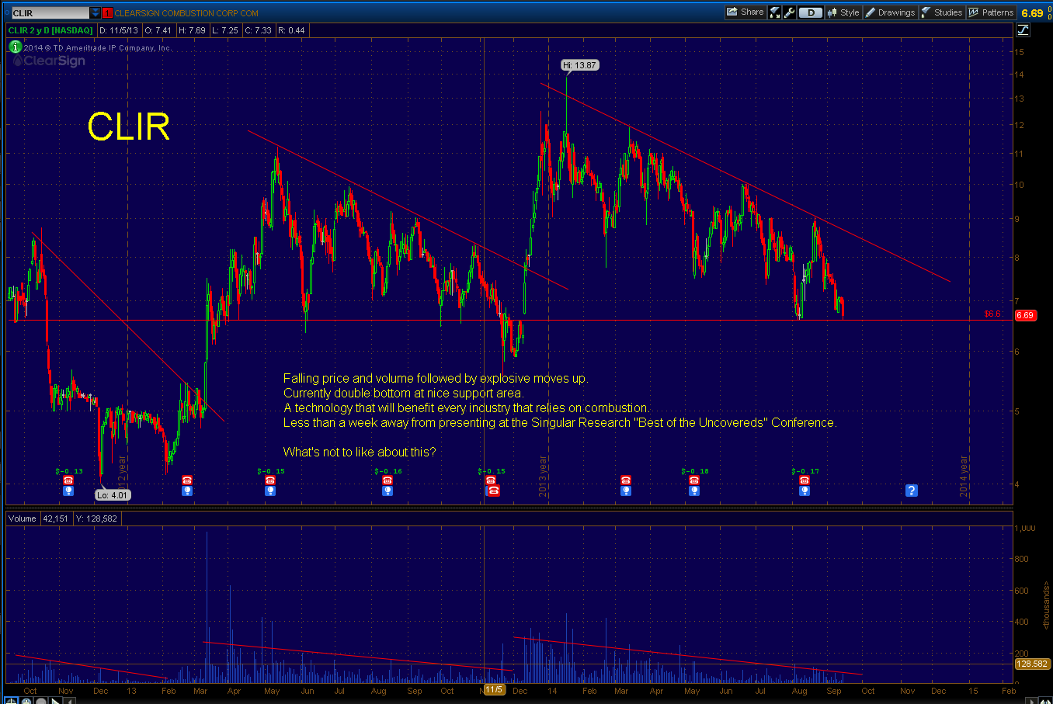Image resolution: width=1053 pixels, height=704 pixels.
Task: Click the phone icon under the $-0.18 earnings marker
Action: click(694, 480)
